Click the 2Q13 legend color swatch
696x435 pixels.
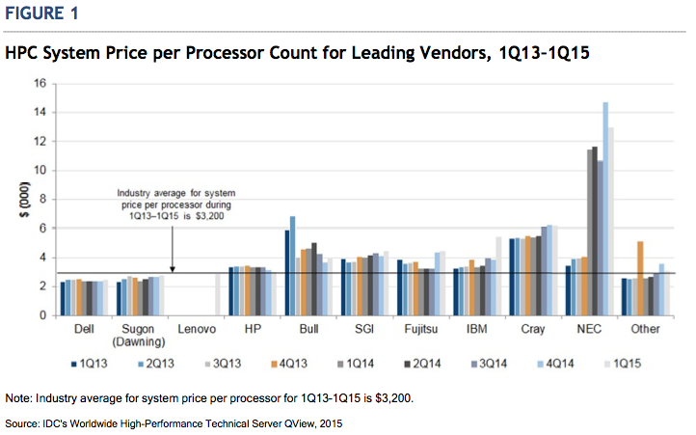pyautogui.click(x=141, y=365)
